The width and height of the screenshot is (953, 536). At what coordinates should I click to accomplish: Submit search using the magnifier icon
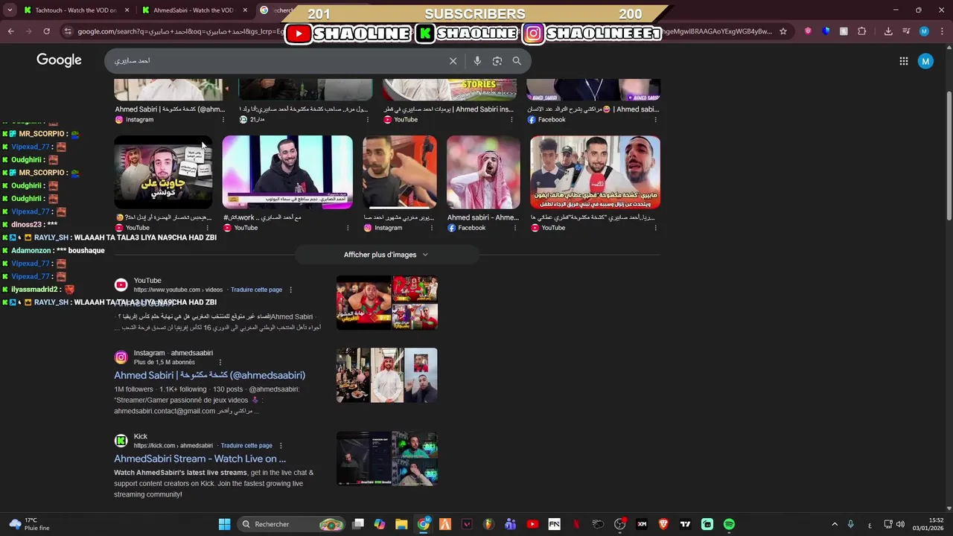click(517, 61)
